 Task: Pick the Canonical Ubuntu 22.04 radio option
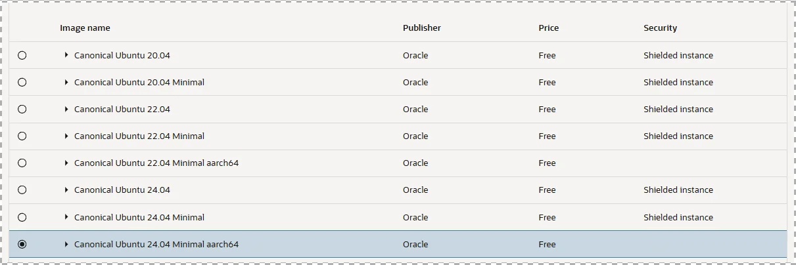pos(22,110)
